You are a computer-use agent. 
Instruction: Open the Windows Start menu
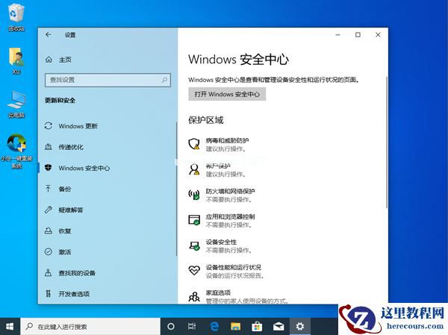coord(10,327)
